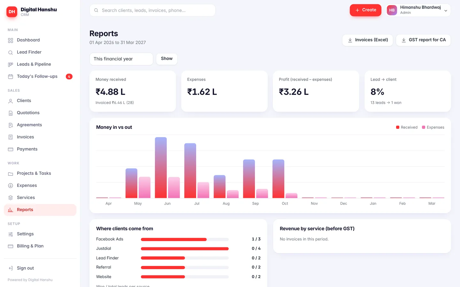The height and width of the screenshot is (287, 460).
Task: Click the red follow-ups count badge
Action: [69, 77]
